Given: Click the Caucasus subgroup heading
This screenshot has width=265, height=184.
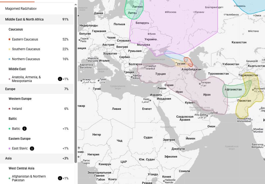Looking at the screenshot, I should (x=16, y=29).
